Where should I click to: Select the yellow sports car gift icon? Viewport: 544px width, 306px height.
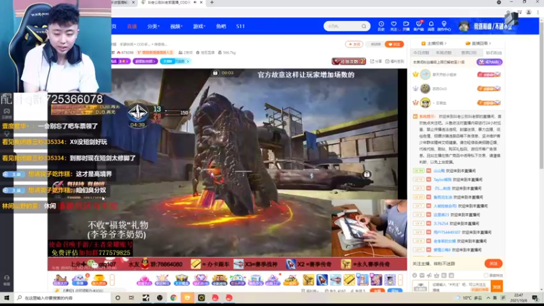point(291,279)
